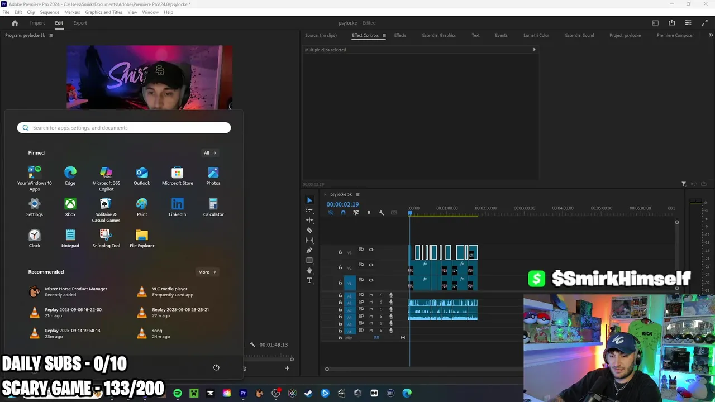Mute audio track A1

pos(371,295)
